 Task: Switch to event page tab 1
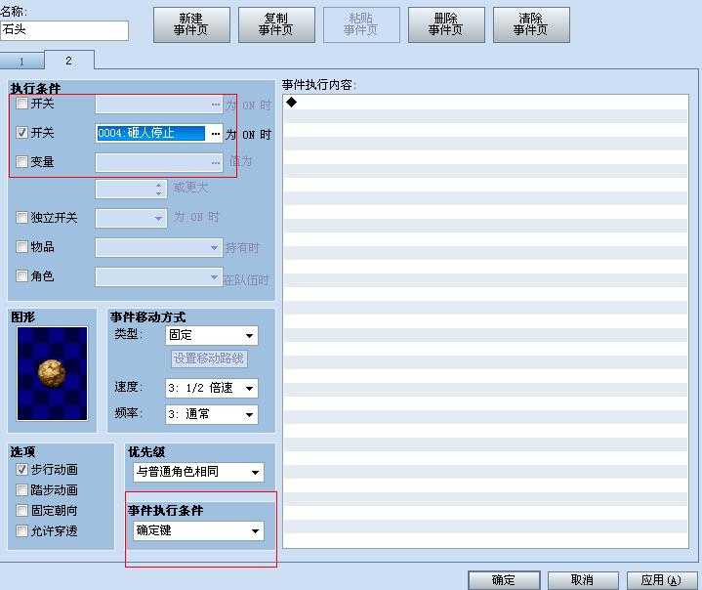[x=21, y=61]
